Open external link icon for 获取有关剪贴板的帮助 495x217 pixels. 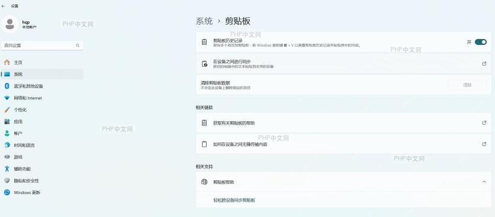tap(484, 123)
